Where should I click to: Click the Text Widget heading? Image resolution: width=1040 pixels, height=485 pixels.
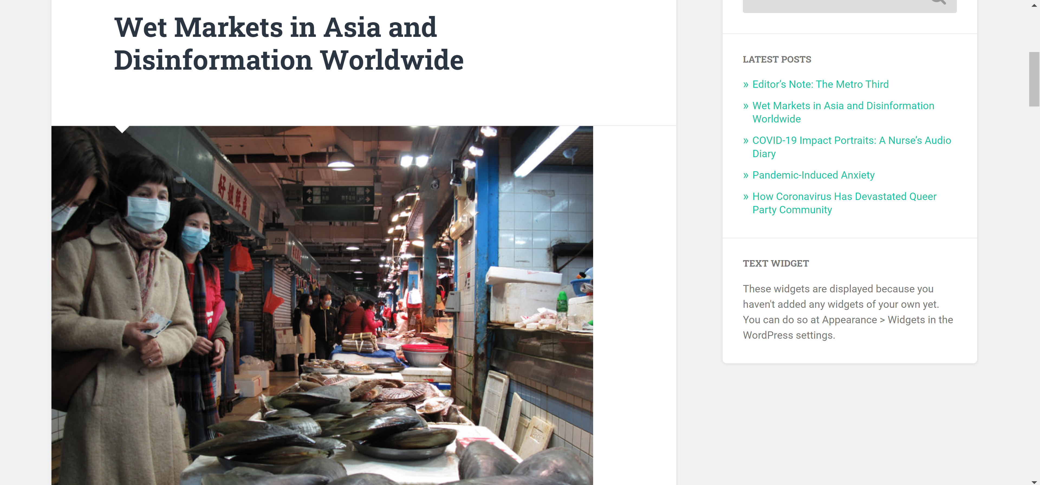pyautogui.click(x=776, y=263)
